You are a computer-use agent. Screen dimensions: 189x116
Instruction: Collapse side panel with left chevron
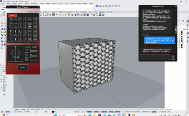click(176, 30)
